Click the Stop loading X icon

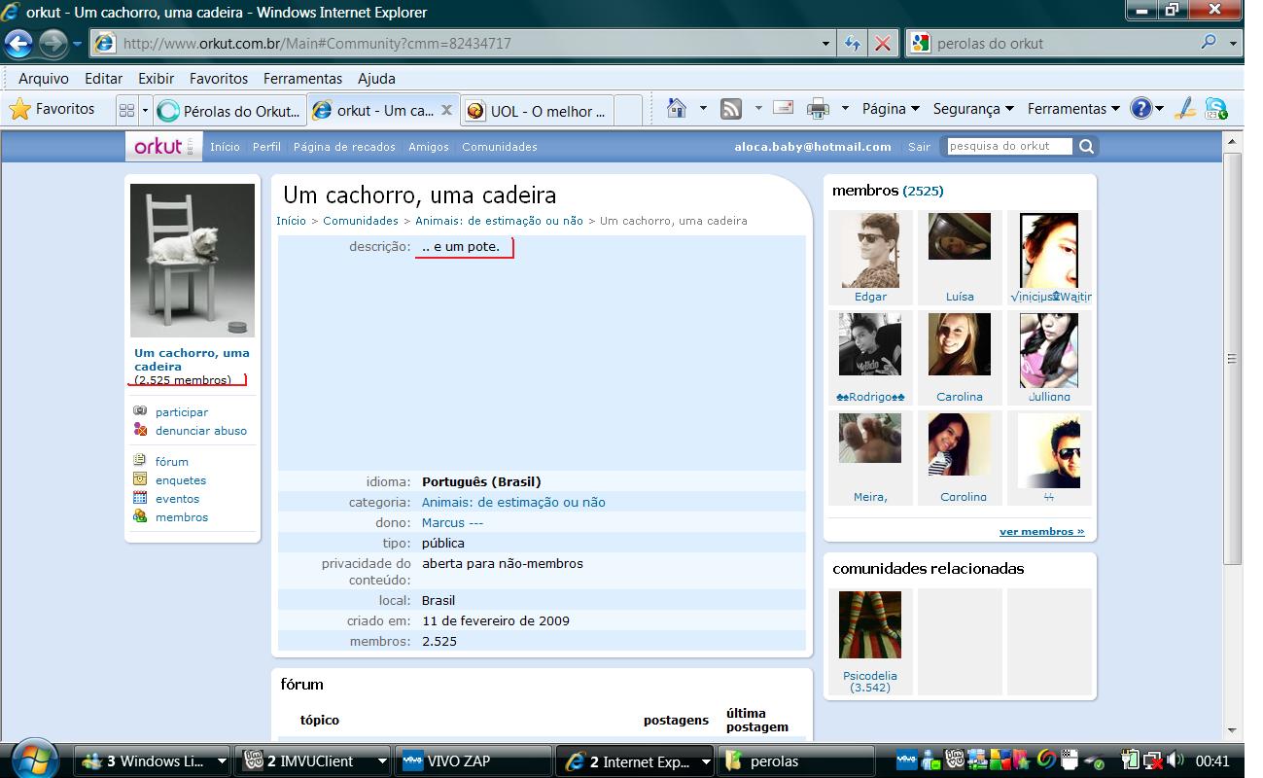point(882,44)
